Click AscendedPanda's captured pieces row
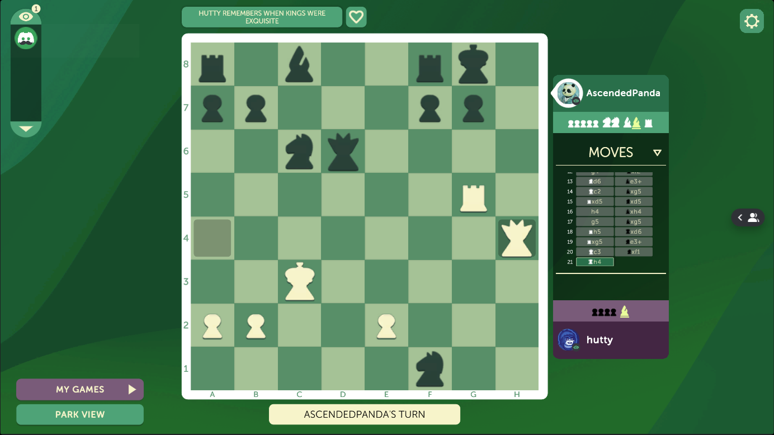Viewport: 774px width, 435px height. click(x=611, y=122)
